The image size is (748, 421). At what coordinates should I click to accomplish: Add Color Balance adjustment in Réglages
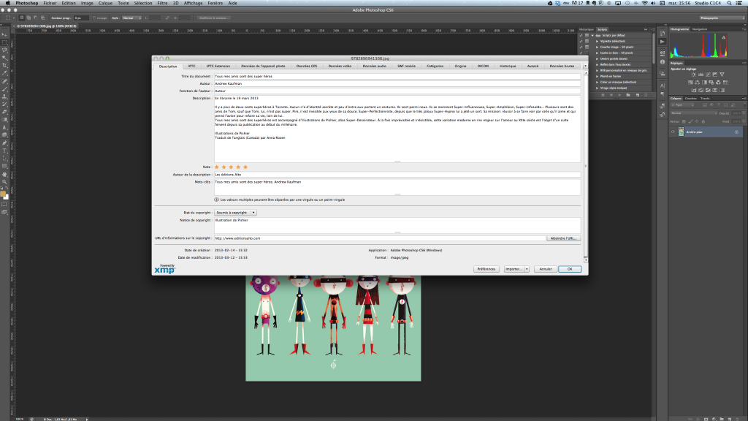click(x=698, y=82)
